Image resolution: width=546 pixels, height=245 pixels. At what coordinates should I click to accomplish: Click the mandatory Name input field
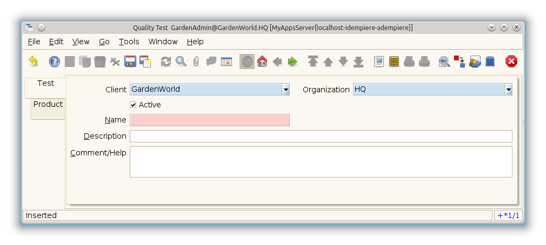coord(209,120)
